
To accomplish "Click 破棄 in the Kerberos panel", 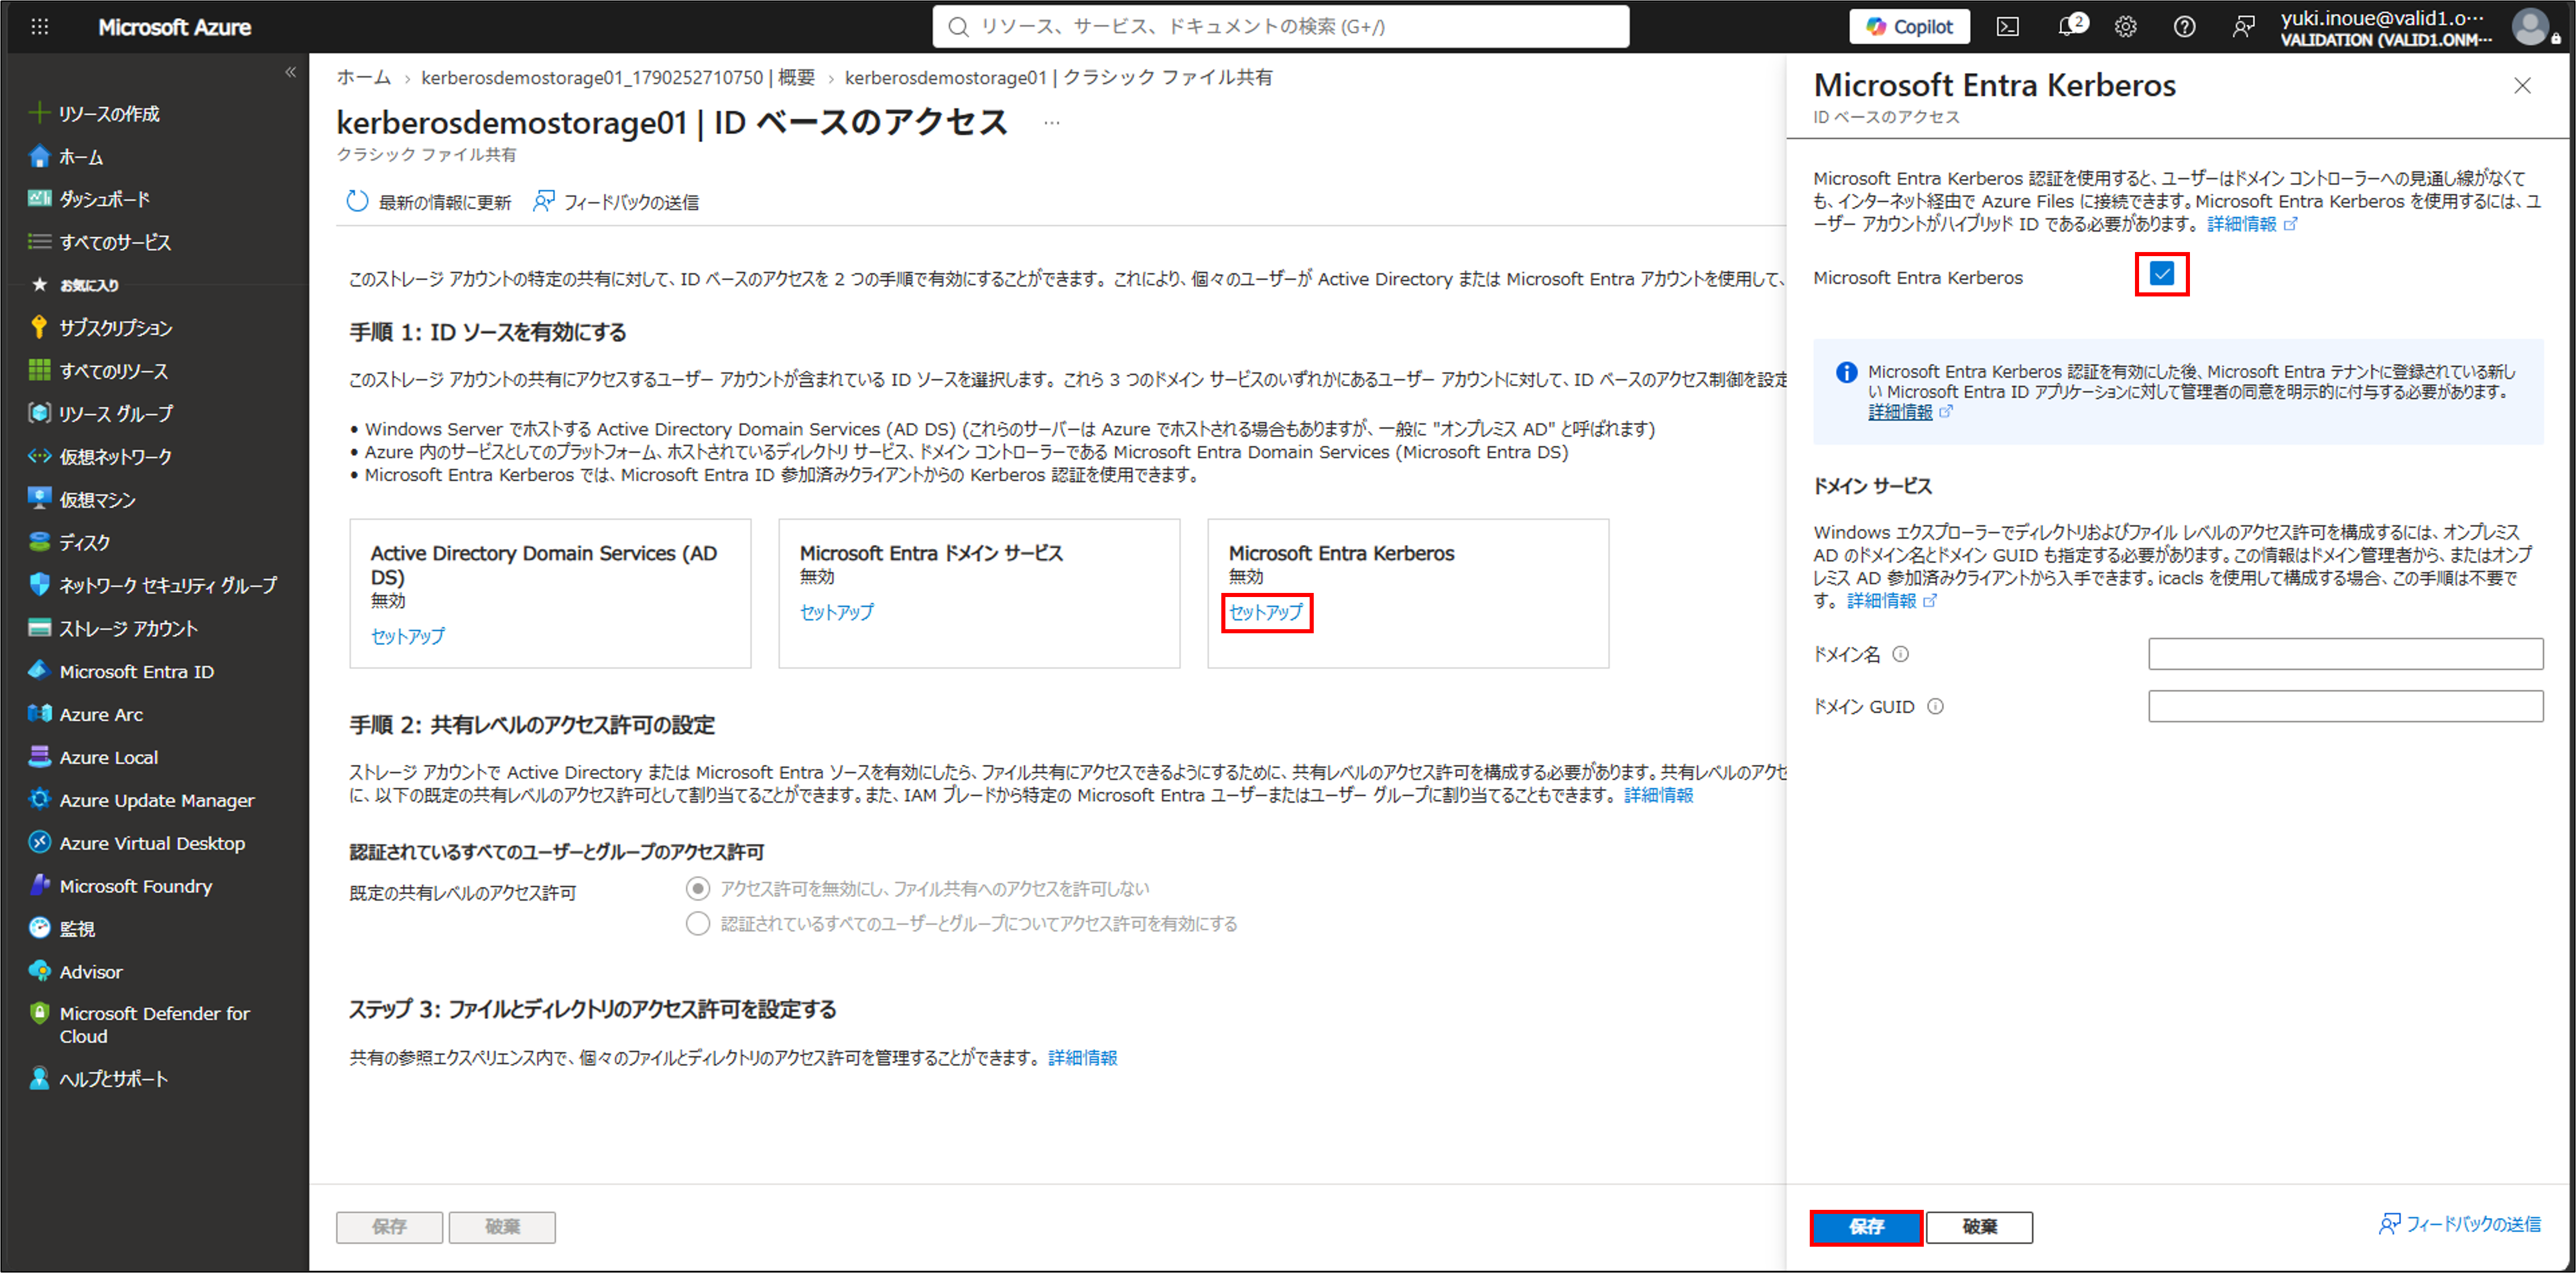I will tap(1979, 1227).
